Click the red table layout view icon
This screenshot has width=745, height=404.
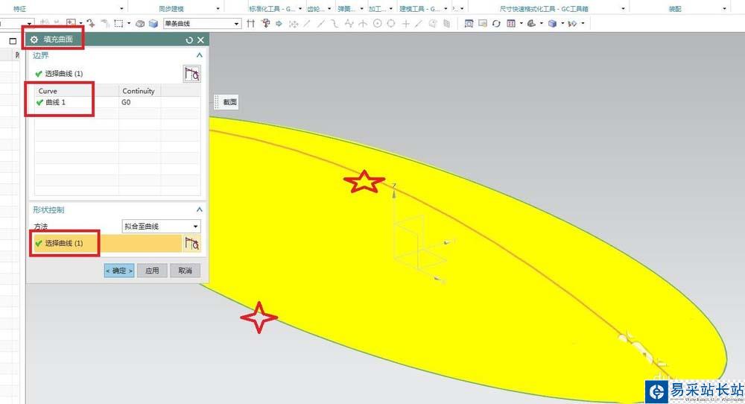[511, 23]
